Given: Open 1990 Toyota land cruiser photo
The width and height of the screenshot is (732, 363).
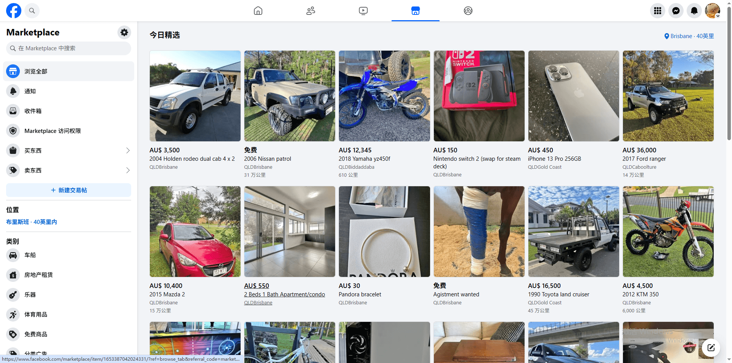Looking at the screenshot, I should pyautogui.click(x=574, y=232).
